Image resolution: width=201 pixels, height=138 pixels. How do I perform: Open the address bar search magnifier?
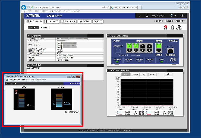(104, 7)
